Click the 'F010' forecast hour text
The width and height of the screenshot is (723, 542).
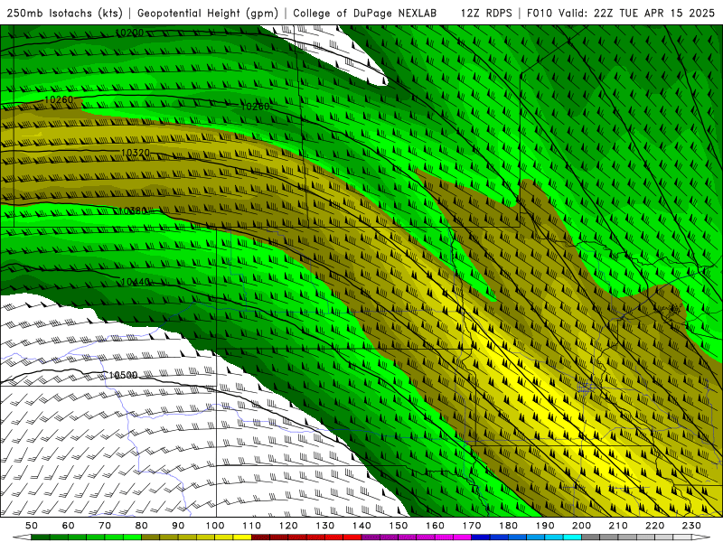[x=540, y=14]
